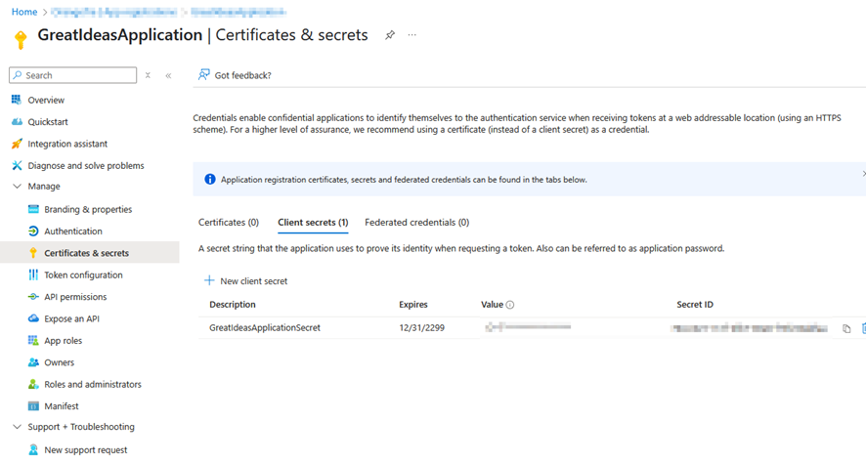Collapse the sidebar with double chevron
The width and height of the screenshot is (866, 464).
pos(168,75)
